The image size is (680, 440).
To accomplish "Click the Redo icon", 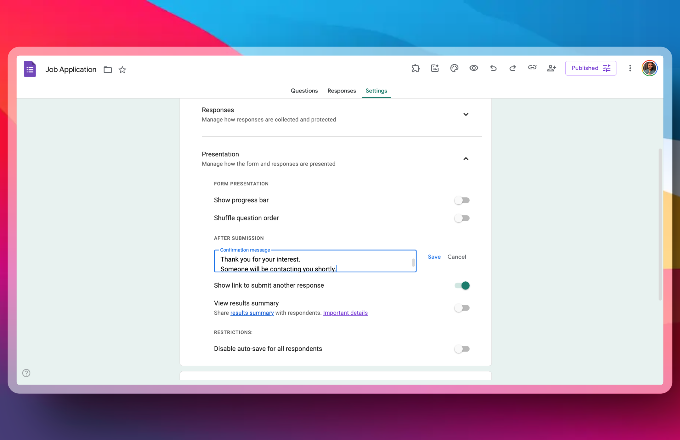I will pyautogui.click(x=513, y=68).
